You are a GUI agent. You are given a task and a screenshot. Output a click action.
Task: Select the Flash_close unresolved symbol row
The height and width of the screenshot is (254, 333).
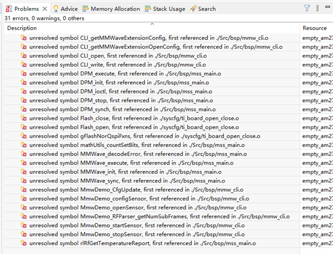tap(132, 118)
